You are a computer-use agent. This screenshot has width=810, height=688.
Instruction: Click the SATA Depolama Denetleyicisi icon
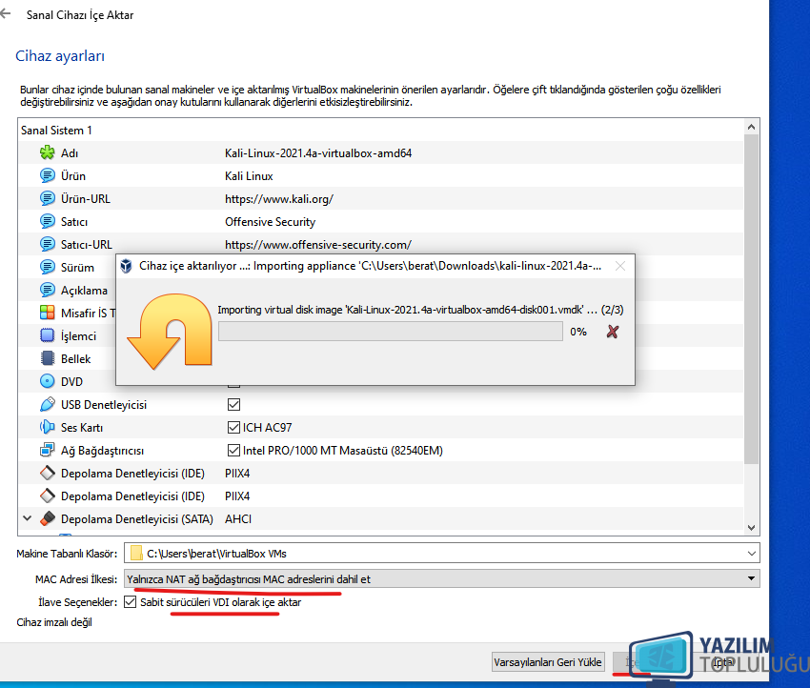click(47, 518)
